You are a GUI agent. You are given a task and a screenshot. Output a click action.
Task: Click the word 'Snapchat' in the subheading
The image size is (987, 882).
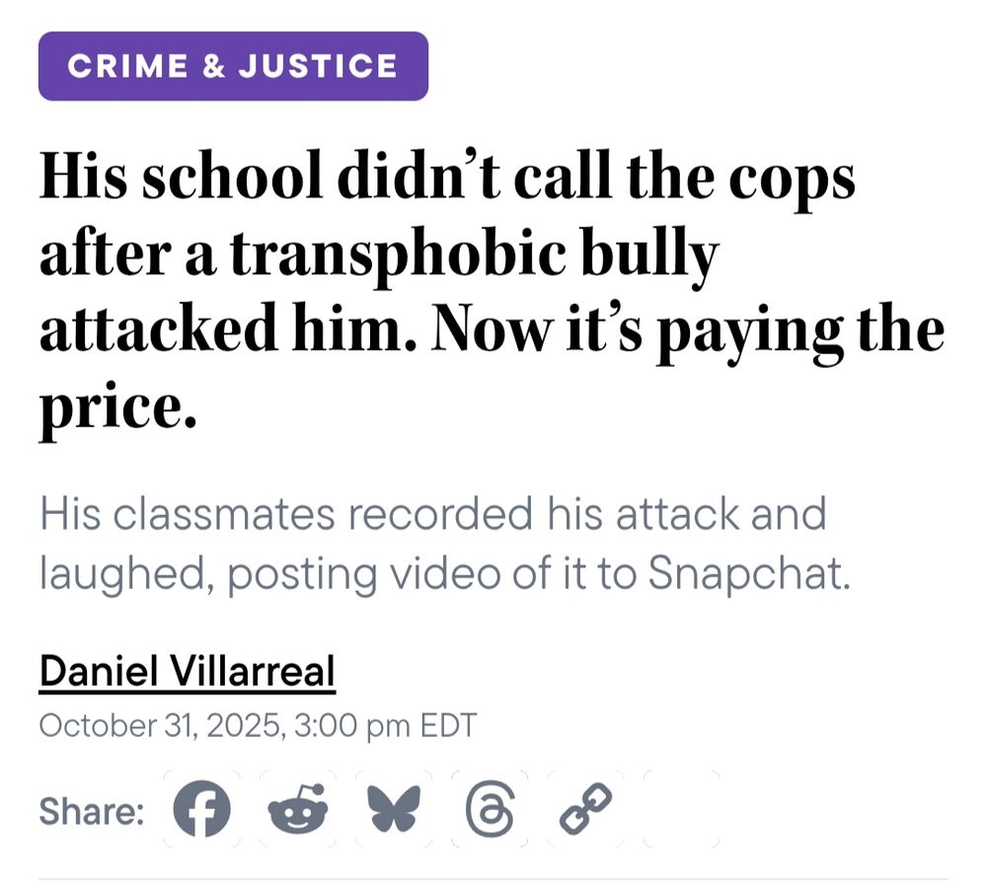pyautogui.click(x=749, y=572)
